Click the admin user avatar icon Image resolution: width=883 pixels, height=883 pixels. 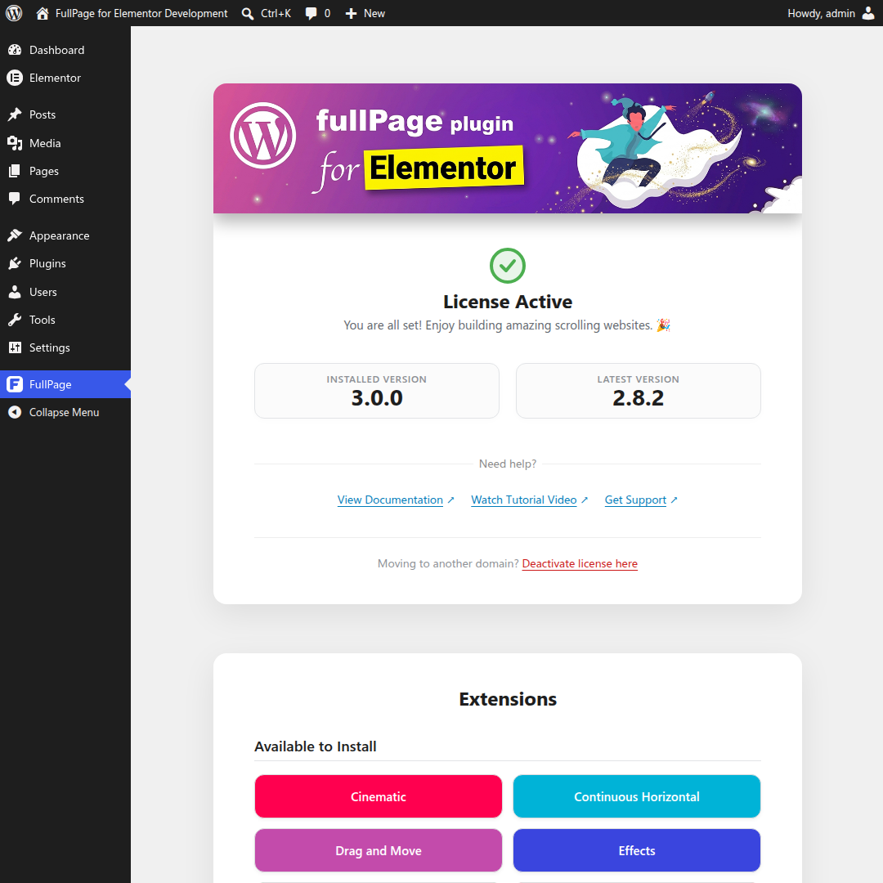point(868,13)
